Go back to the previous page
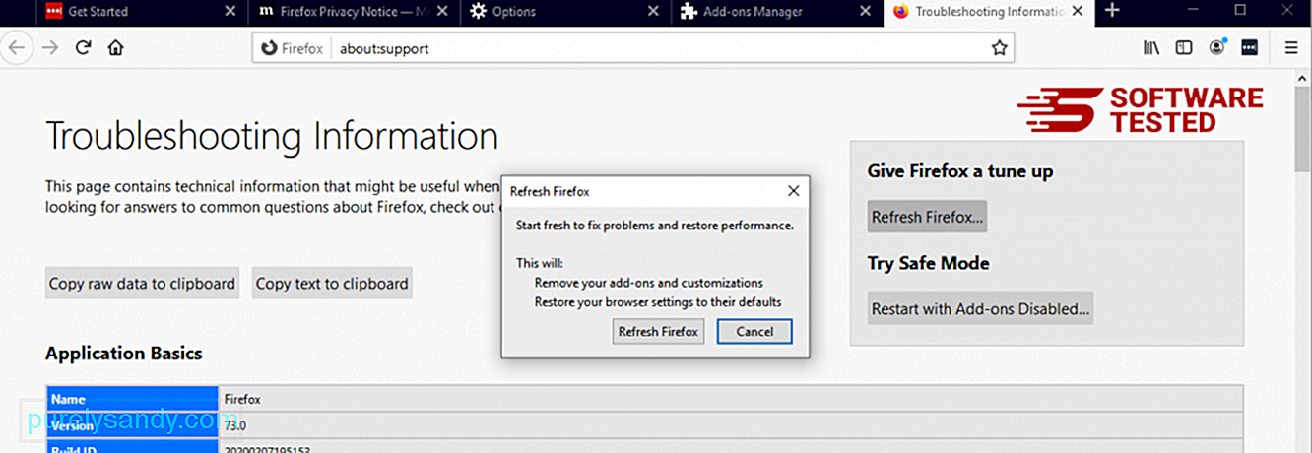 17,47
